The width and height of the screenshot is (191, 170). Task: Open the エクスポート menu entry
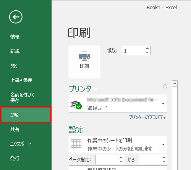[21, 144]
